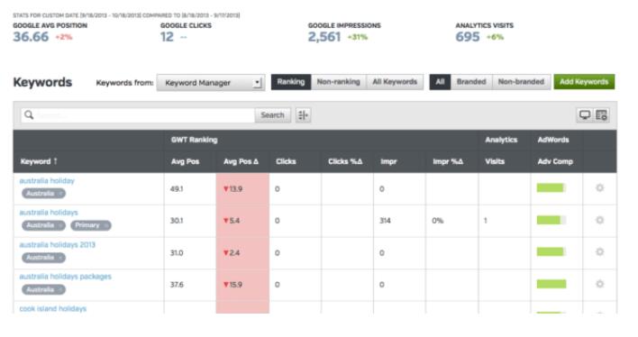Switch to the monitor display view icon
The height and width of the screenshot is (337, 638).
click(x=585, y=115)
